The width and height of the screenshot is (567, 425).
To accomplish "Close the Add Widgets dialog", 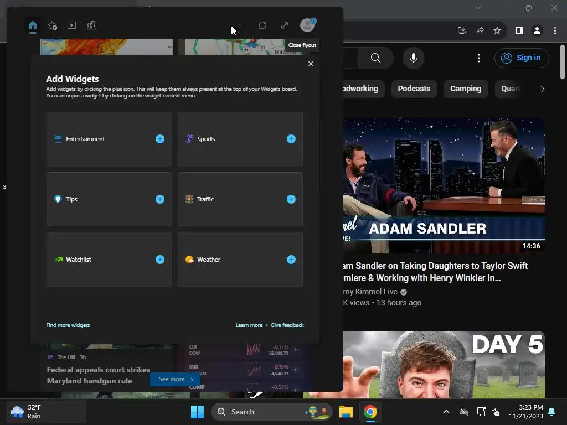I will [x=311, y=64].
